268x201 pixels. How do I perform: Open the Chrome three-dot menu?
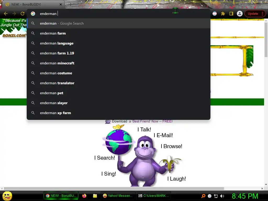pos(262,14)
